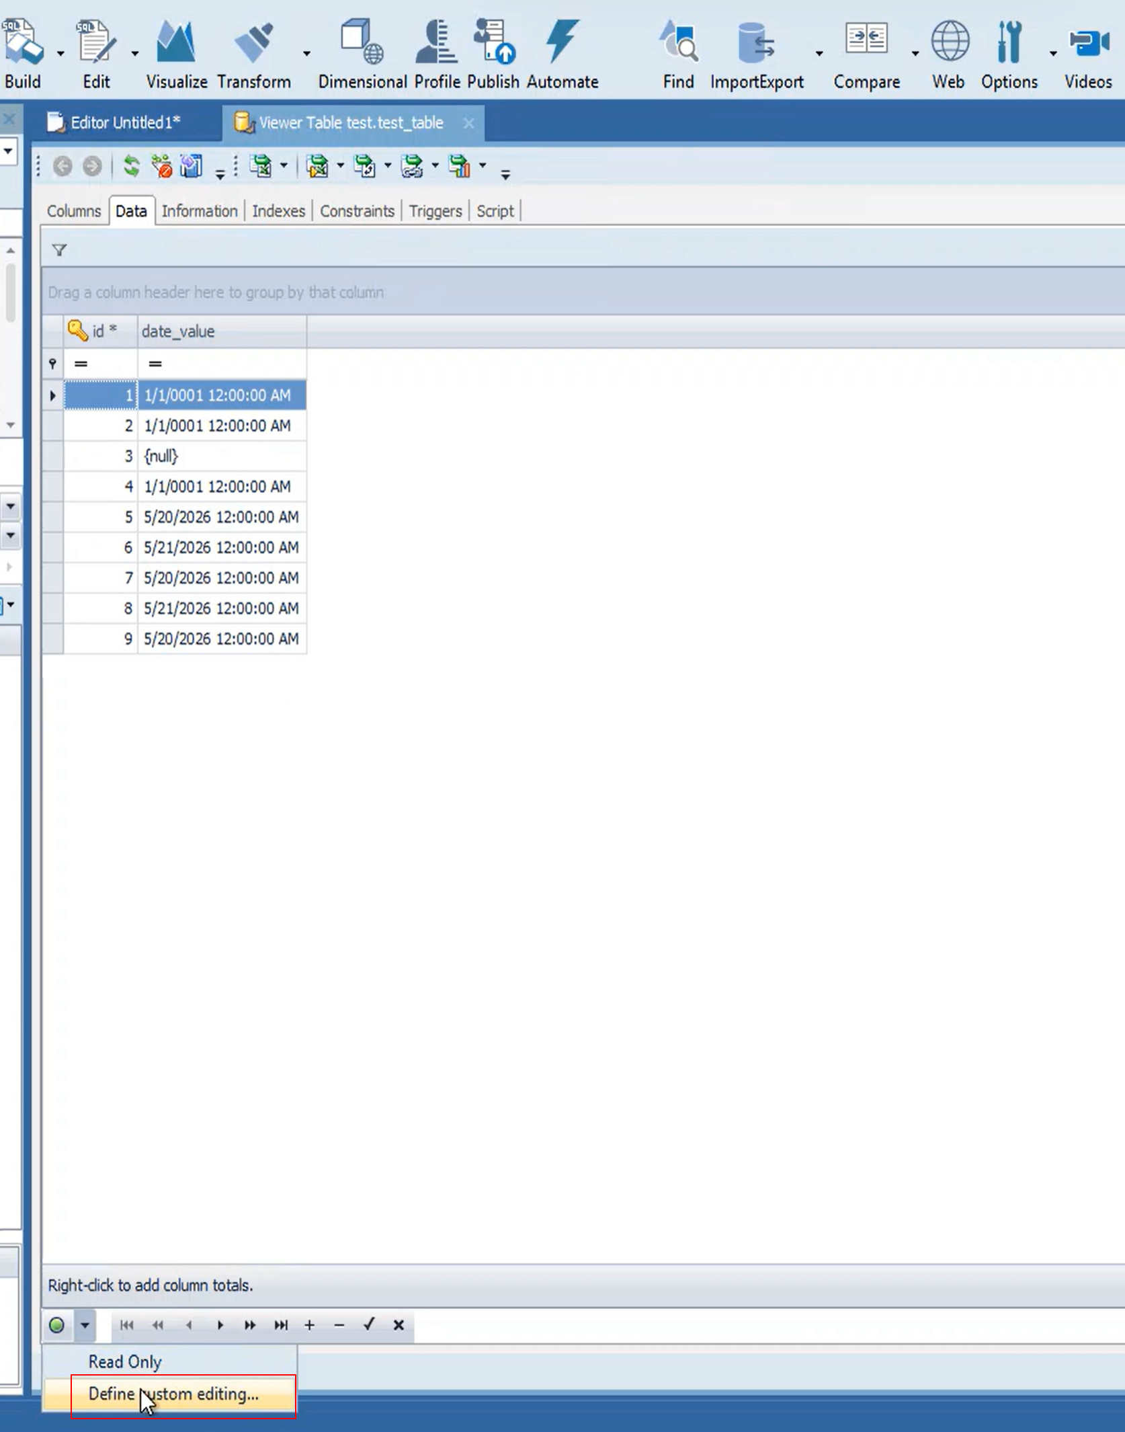Click the id column header
The height and width of the screenshot is (1432, 1125).
pyautogui.click(x=101, y=331)
